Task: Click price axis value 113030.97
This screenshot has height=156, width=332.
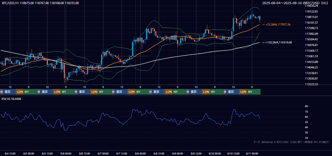Action: click(x=311, y=79)
